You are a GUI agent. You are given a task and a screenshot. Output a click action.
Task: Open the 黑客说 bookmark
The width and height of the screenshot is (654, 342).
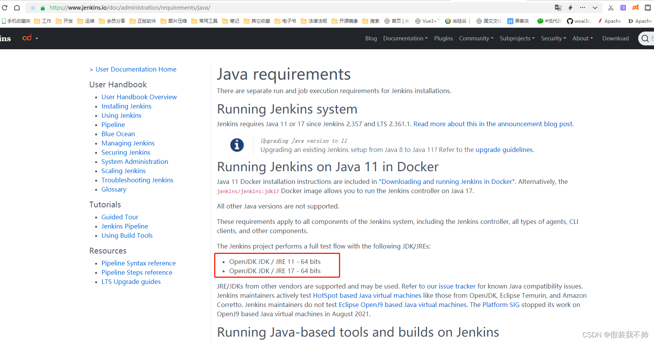click(x=518, y=21)
